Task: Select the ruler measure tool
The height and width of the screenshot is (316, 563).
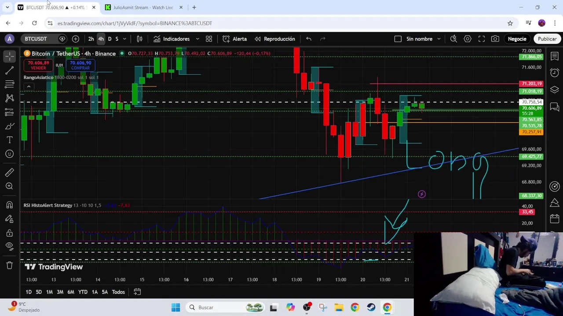Action: (10, 172)
